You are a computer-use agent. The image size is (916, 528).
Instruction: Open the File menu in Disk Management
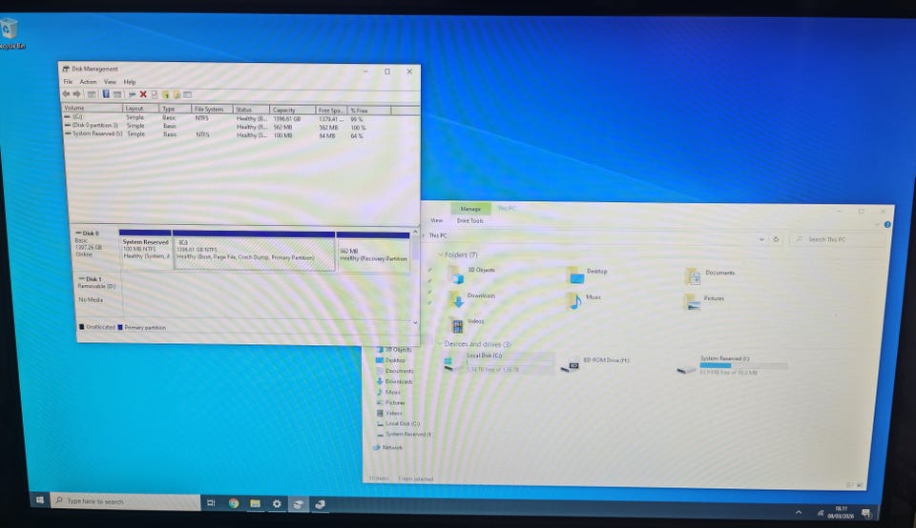[68, 82]
